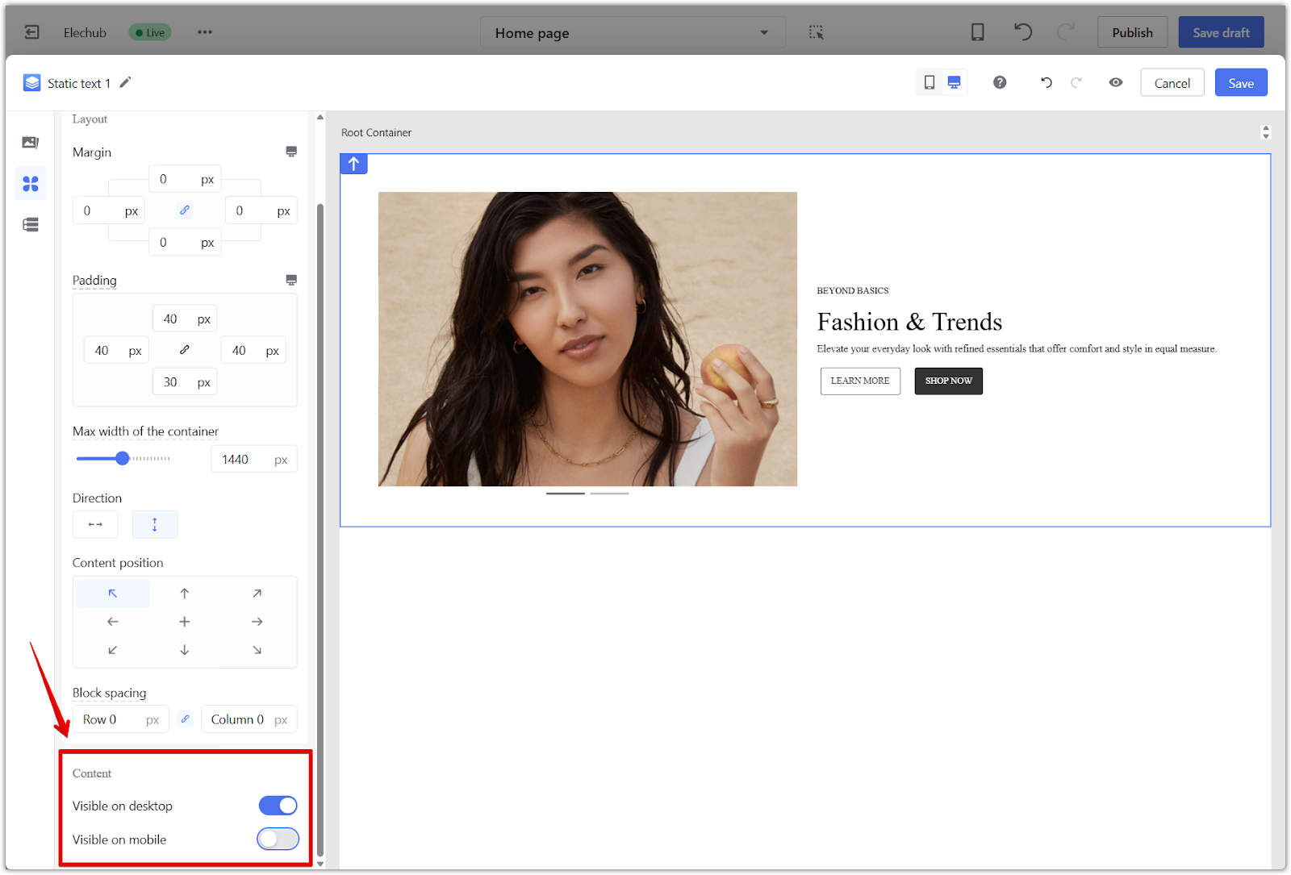Click the Publish button
This screenshot has height=875, width=1291.
(x=1132, y=32)
